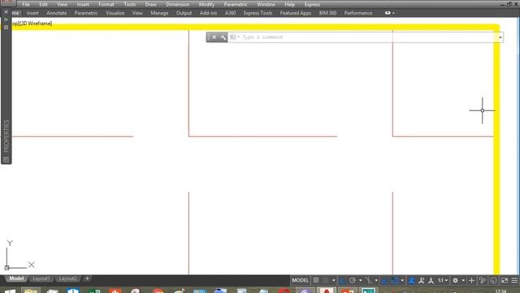Select the Layout1 tab

click(41, 278)
